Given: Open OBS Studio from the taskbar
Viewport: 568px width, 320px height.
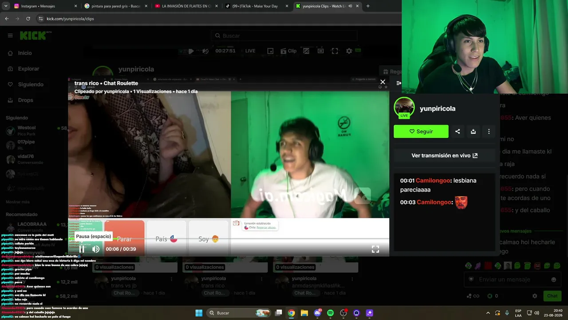Looking at the screenshot, I should pos(343,313).
